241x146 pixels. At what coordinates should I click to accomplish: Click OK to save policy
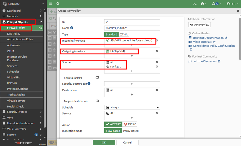tap(104, 142)
